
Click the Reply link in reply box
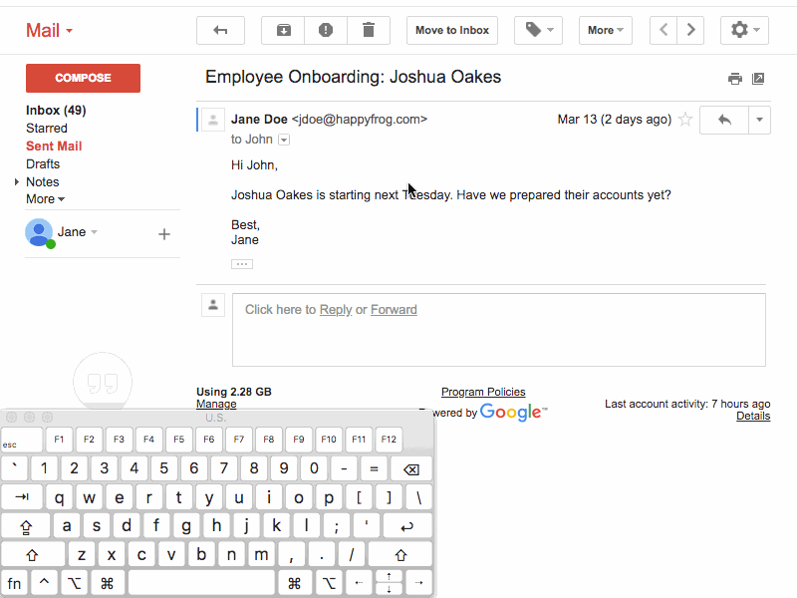(x=336, y=310)
